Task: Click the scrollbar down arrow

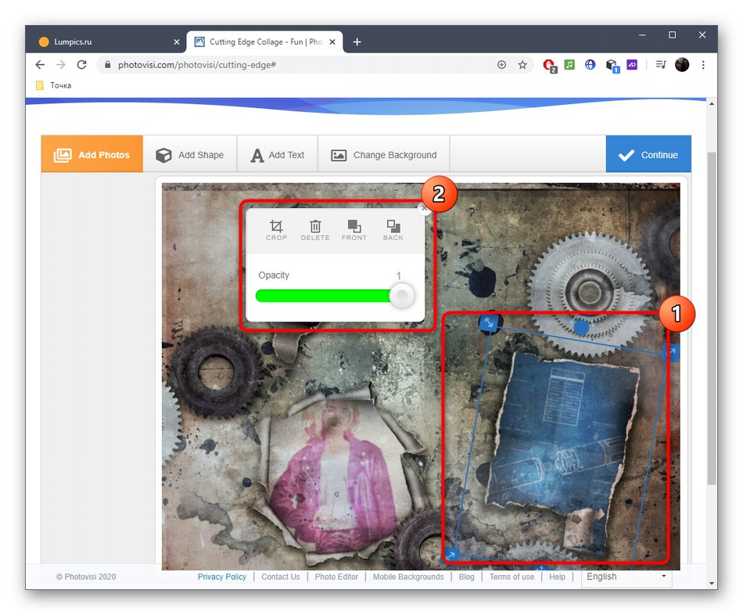Action: click(x=711, y=583)
